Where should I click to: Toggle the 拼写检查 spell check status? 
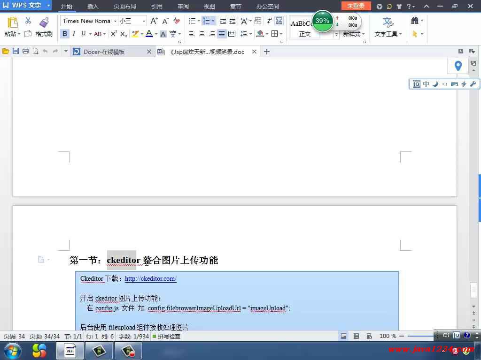point(167,337)
